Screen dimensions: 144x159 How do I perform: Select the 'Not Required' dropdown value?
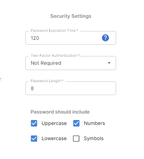click(46, 63)
